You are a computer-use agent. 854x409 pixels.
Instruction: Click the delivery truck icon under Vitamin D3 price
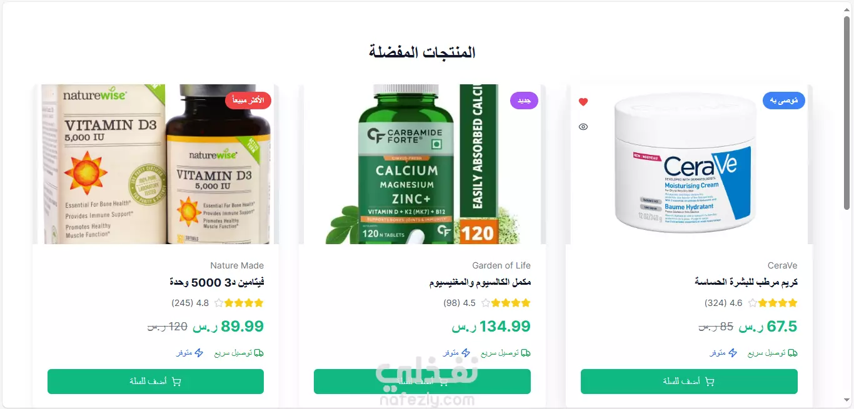point(259,353)
